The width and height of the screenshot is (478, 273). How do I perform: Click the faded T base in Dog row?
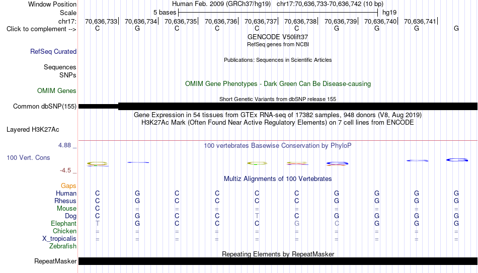(x=257, y=216)
